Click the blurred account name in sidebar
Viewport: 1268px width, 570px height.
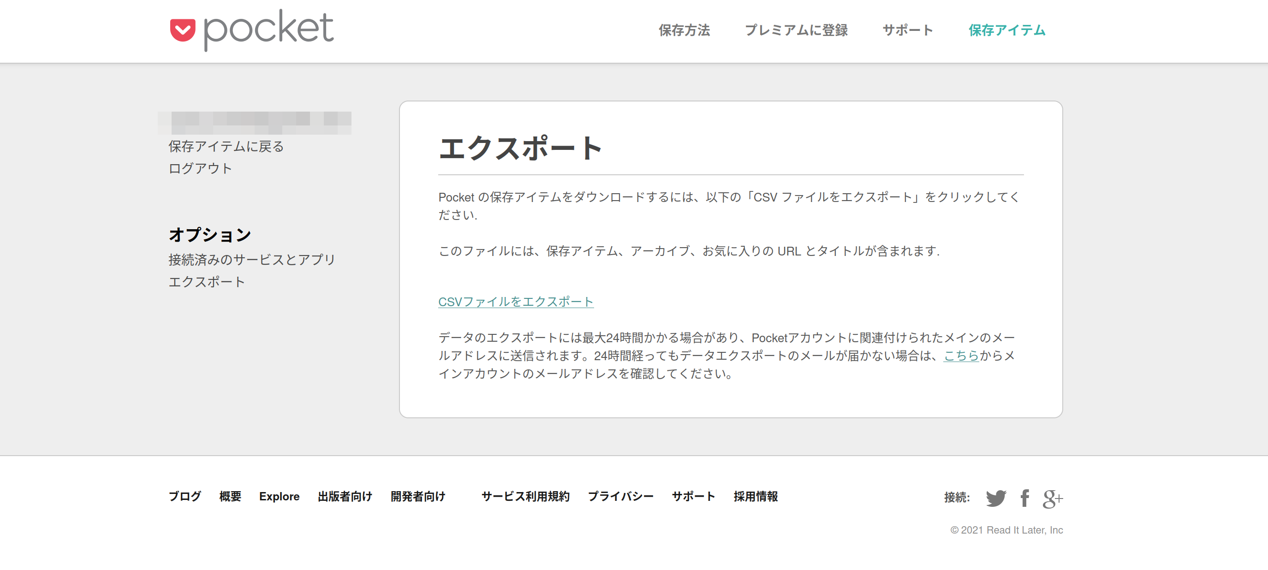[x=255, y=123]
